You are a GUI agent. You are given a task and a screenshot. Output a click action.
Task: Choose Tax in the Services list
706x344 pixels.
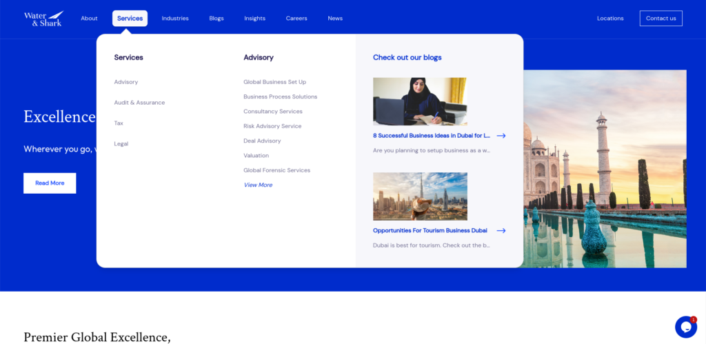119,123
